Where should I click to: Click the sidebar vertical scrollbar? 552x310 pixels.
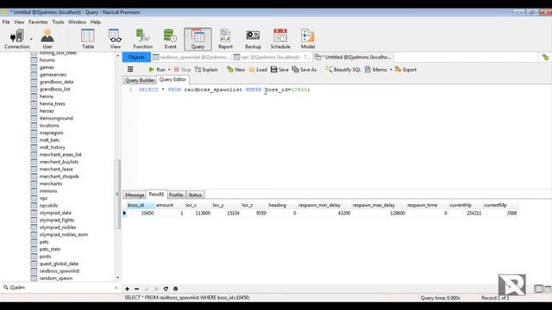pyautogui.click(x=117, y=194)
